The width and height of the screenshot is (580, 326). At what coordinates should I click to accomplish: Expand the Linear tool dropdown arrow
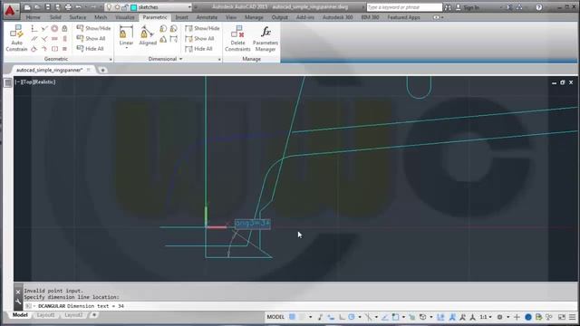126,48
